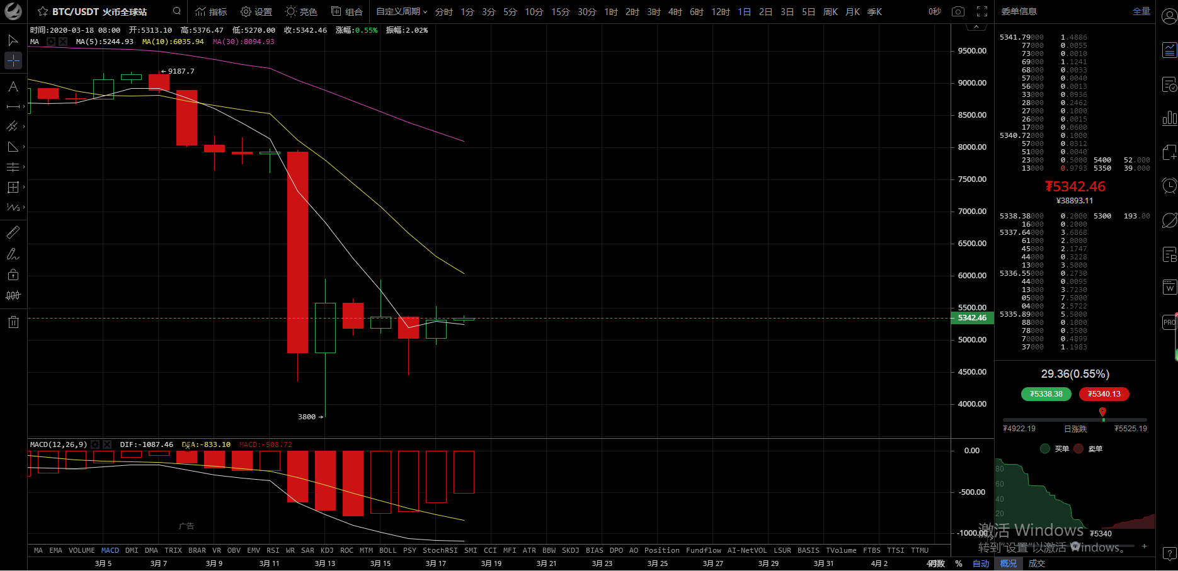
Task: Click the trash icon to delete drawings
Action: click(x=13, y=322)
